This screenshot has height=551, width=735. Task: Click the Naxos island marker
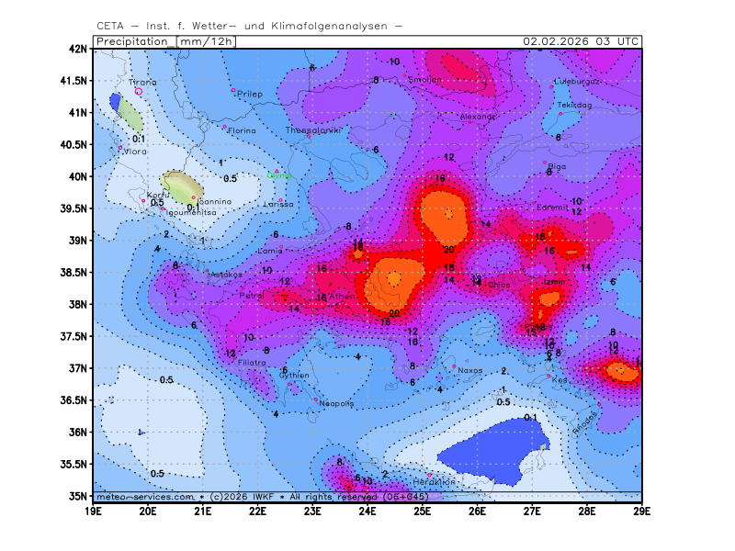coord(454,367)
